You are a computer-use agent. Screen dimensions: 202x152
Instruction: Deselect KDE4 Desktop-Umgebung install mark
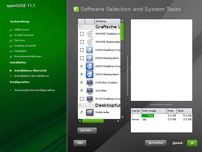point(81,66)
